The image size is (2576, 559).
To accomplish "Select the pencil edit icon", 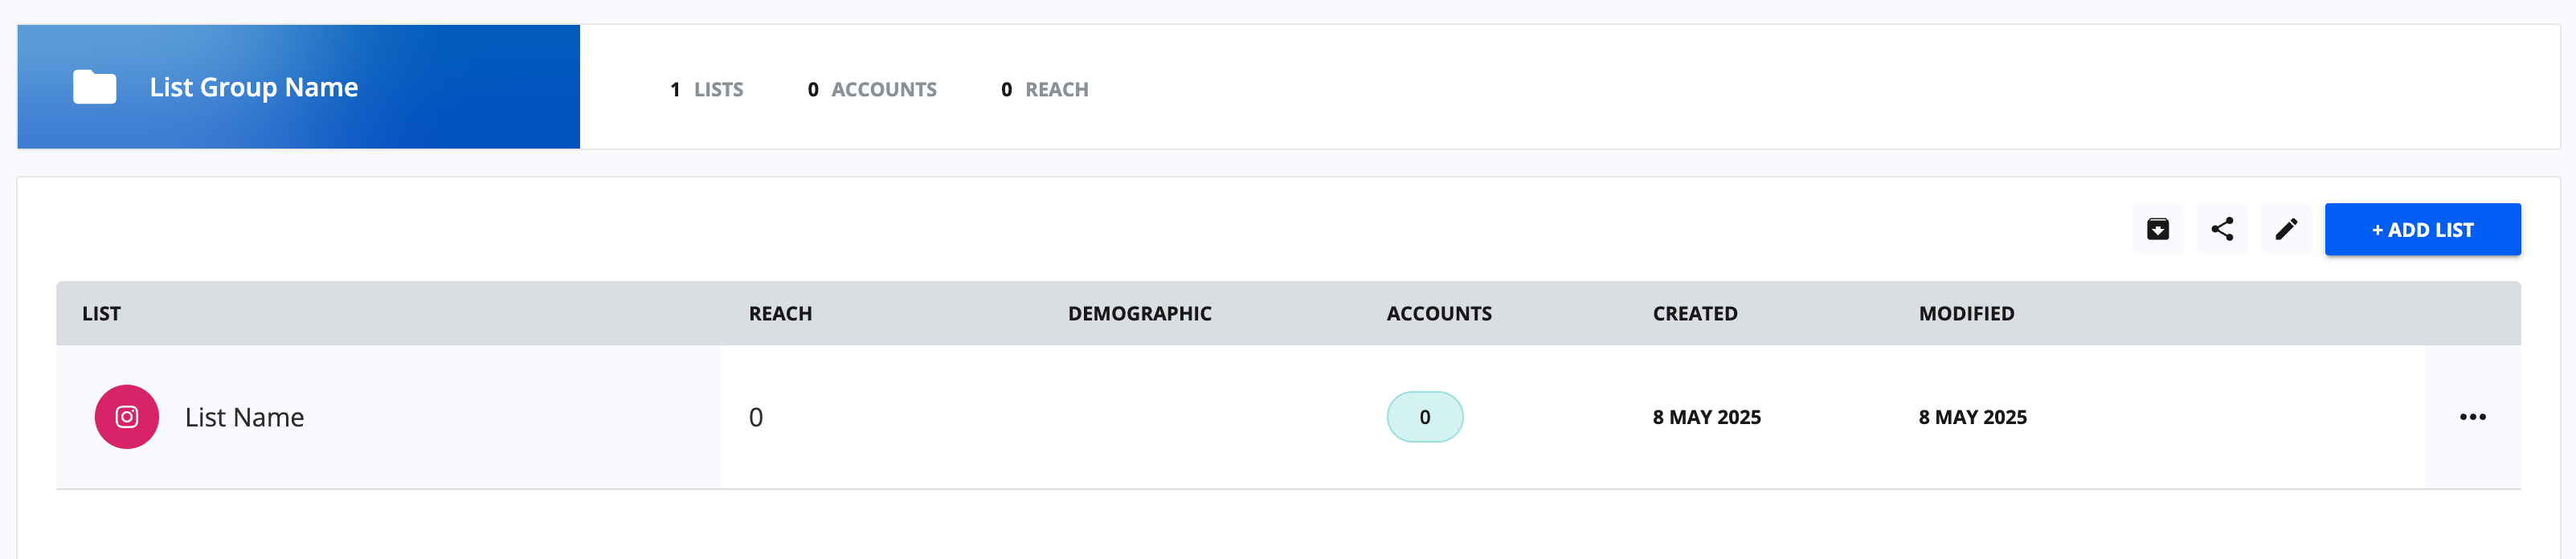I will (2285, 229).
